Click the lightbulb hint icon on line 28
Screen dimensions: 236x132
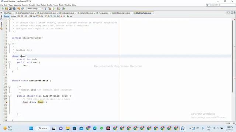click(6, 102)
